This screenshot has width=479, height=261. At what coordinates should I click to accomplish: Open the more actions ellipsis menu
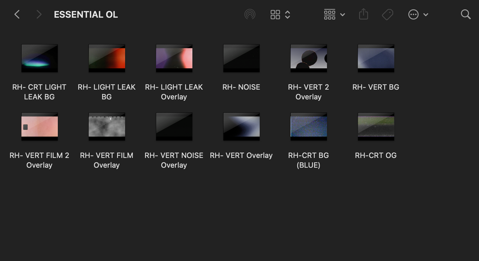point(413,15)
